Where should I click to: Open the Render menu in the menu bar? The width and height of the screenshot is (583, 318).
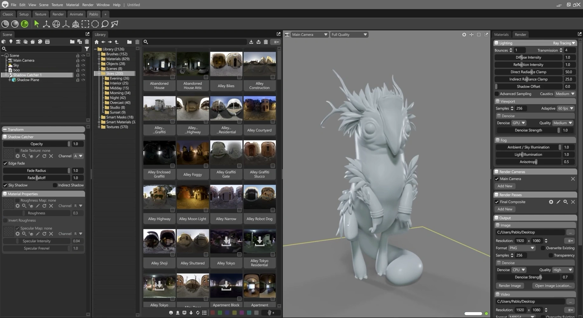click(x=88, y=5)
